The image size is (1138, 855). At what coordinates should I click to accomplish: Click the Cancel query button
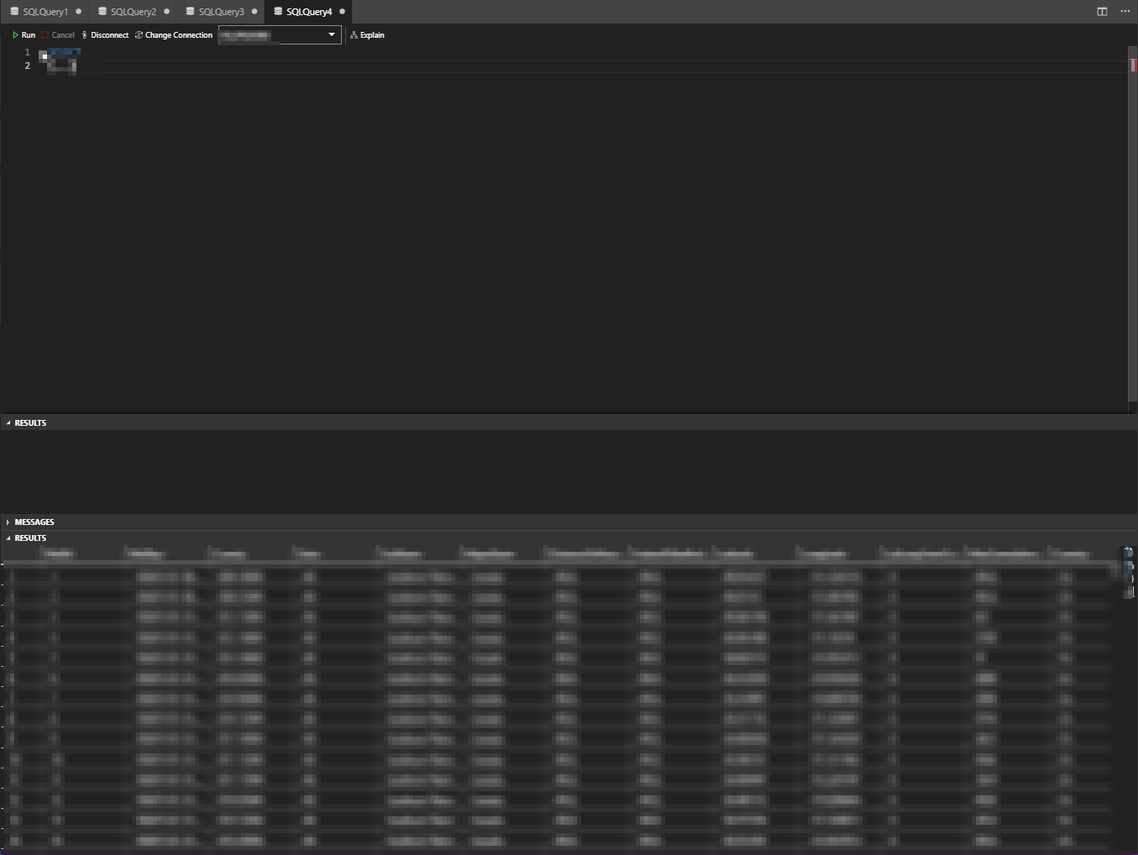(58, 35)
